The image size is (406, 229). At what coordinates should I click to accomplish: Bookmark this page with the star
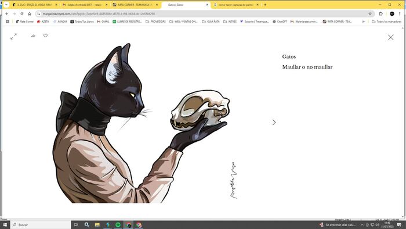pyautogui.click(x=370, y=14)
